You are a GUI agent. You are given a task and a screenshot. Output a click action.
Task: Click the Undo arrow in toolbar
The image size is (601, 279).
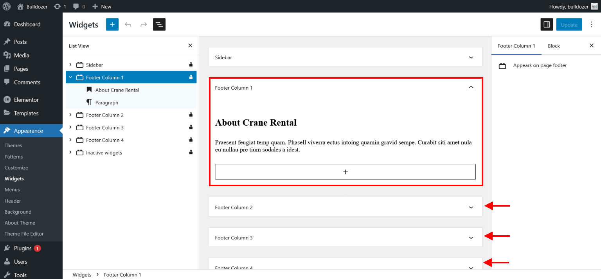pyautogui.click(x=128, y=24)
